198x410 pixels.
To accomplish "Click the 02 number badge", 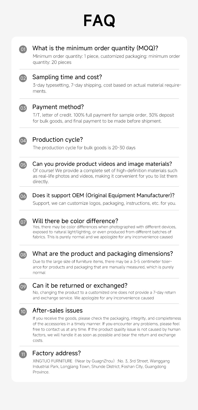I will pyautogui.click(x=23, y=78).
